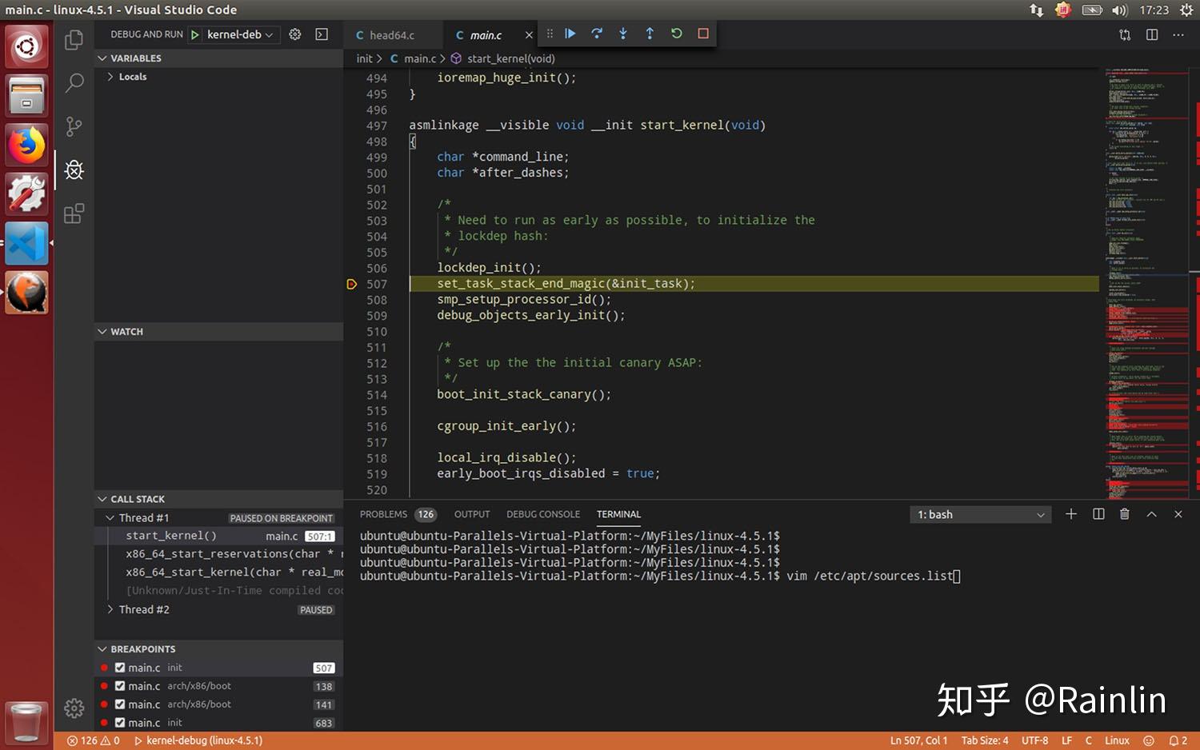1200x750 pixels.
Task: Click the UTF-8 encoding in status bar
Action: point(1034,740)
